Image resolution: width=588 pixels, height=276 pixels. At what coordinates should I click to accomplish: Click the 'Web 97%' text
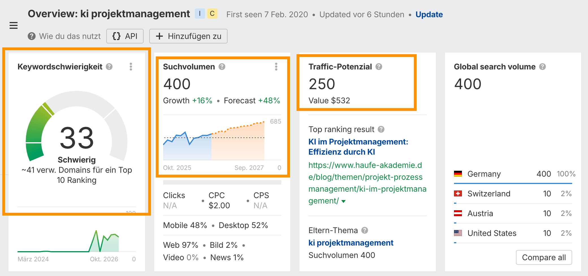pyautogui.click(x=180, y=245)
